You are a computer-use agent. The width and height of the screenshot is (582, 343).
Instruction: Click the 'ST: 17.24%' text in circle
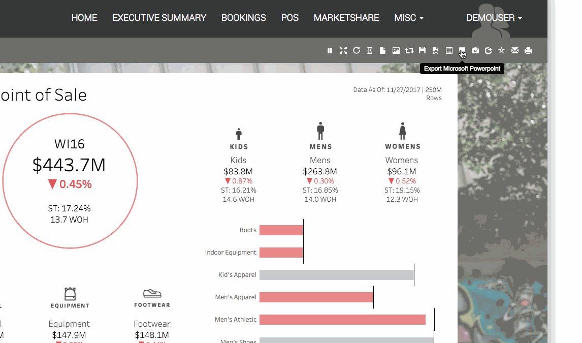tap(70, 209)
